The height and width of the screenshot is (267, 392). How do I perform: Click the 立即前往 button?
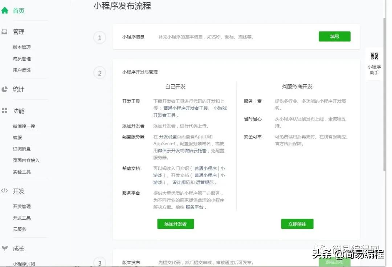pyautogui.click(x=297, y=224)
